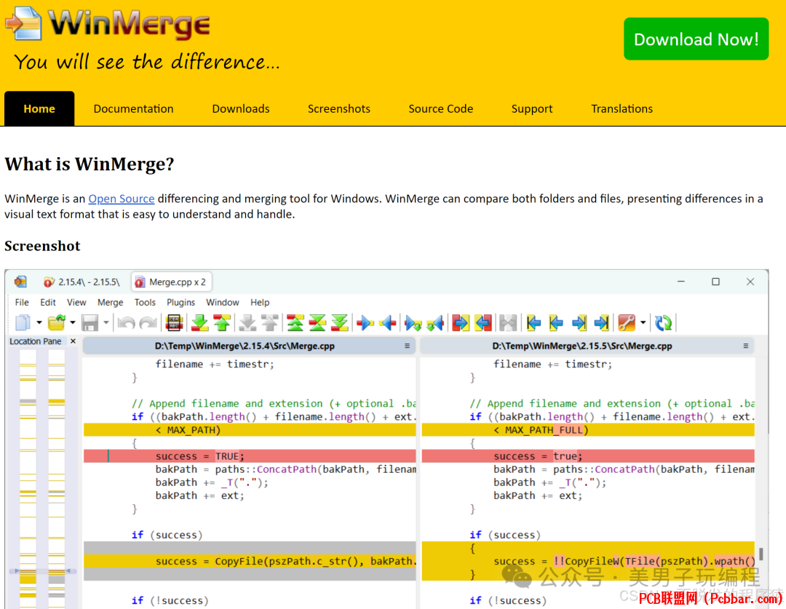Viewport: 786px width, 609px height.
Task: Click the 'What is WinMerge?' heading
Action: pos(90,164)
